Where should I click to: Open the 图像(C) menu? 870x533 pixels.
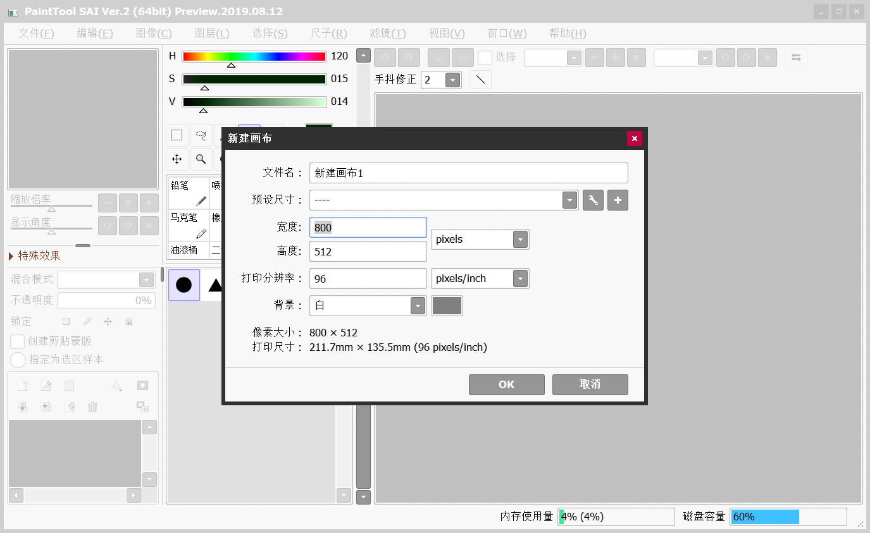pos(154,34)
